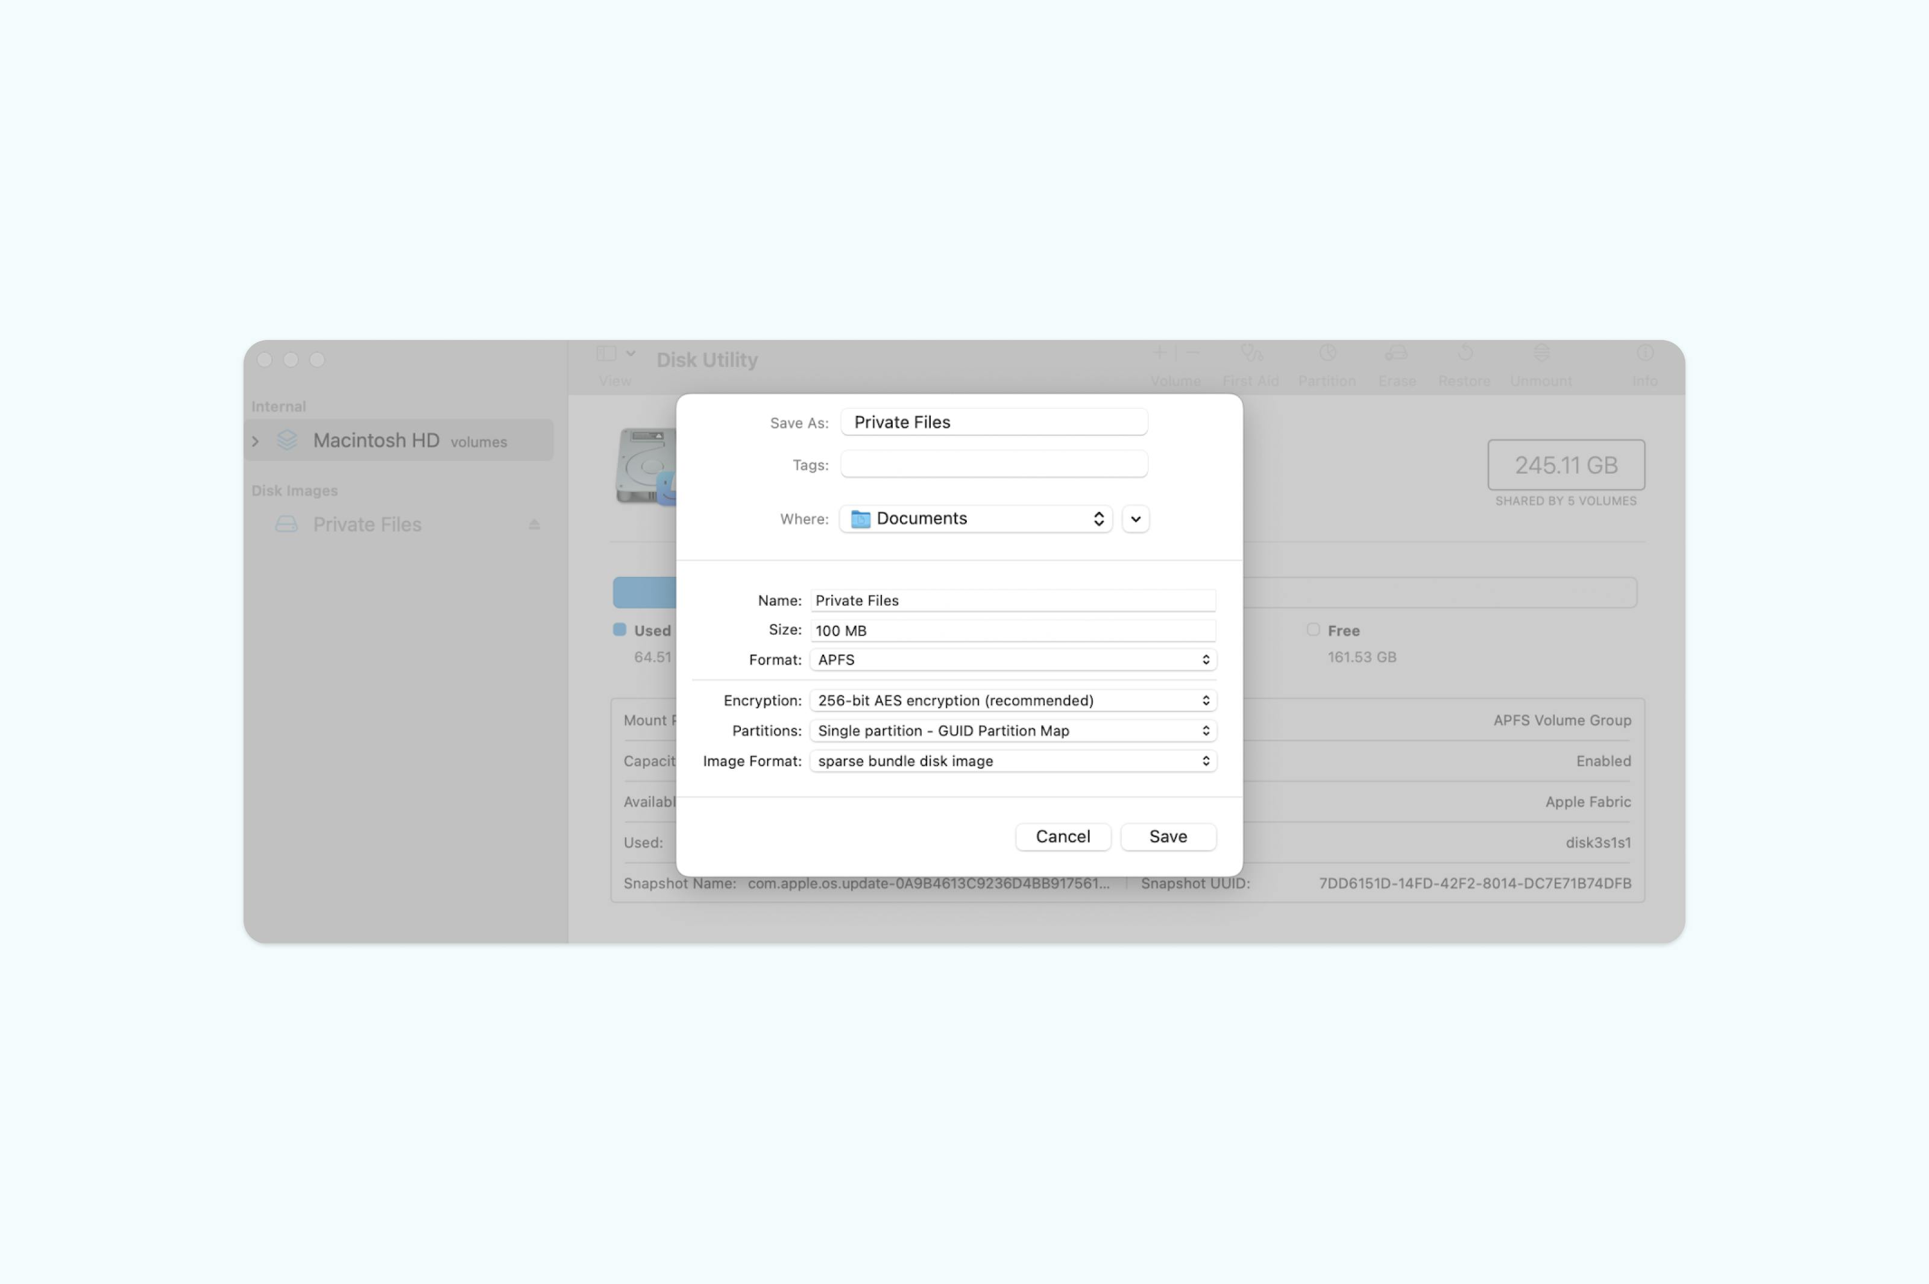
Task: Expand Macintosh HD disclosure triangle
Action: [256, 441]
